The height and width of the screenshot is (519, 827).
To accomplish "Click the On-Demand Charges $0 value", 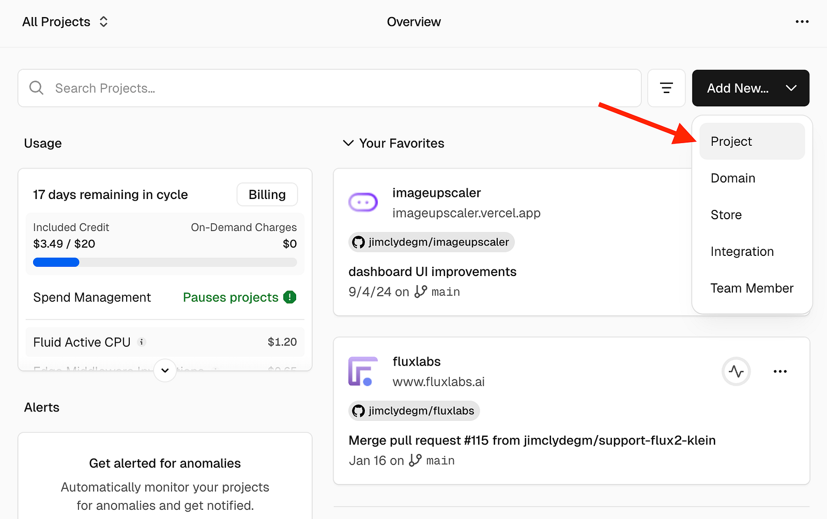I will point(289,243).
